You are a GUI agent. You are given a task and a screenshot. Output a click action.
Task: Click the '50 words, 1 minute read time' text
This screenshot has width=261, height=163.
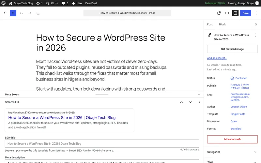pos(224,65)
